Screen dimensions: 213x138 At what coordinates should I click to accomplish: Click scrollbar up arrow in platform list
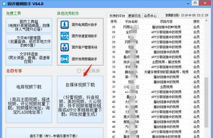[x=206, y=21]
